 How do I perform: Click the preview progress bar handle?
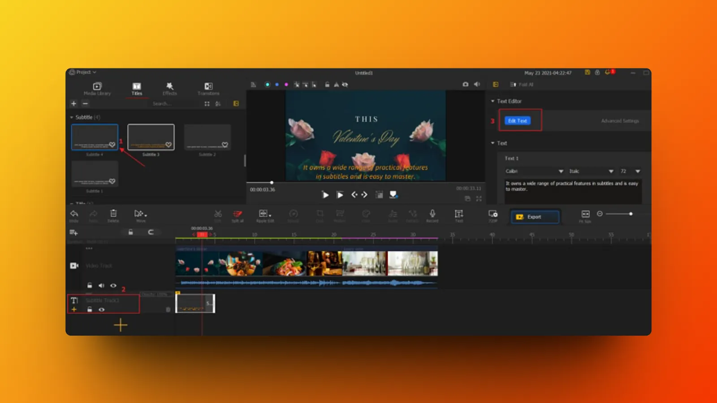tap(272, 183)
